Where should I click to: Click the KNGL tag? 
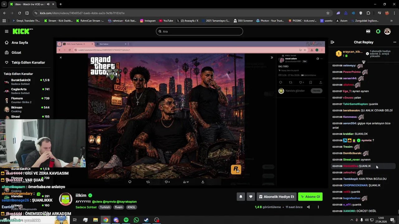point(132,207)
